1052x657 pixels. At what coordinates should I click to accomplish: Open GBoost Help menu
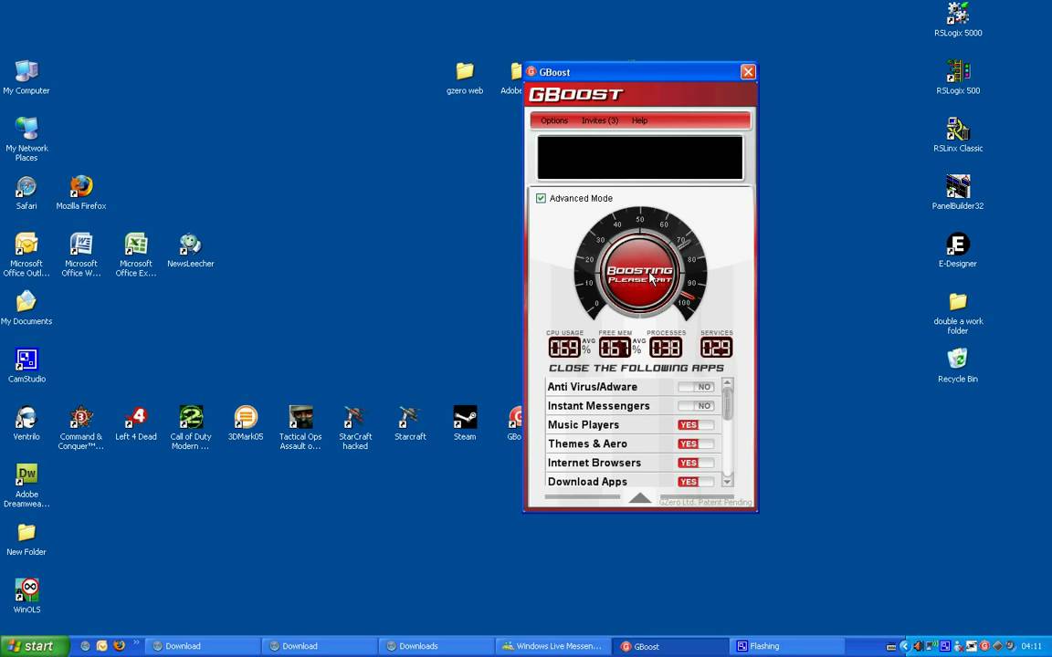pyautogui.click(x=639, y=120)
